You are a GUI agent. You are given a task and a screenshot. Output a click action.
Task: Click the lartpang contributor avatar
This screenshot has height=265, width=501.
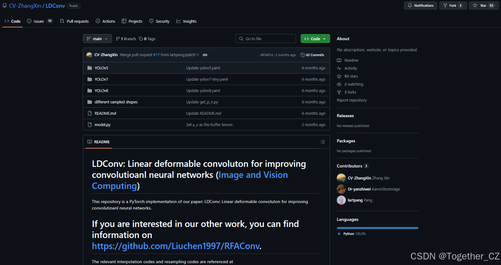(341, 200)
